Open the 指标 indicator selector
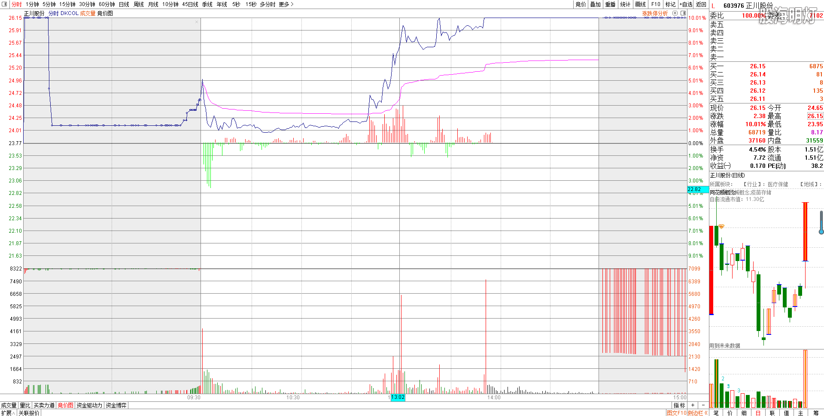 click(679, 405)
